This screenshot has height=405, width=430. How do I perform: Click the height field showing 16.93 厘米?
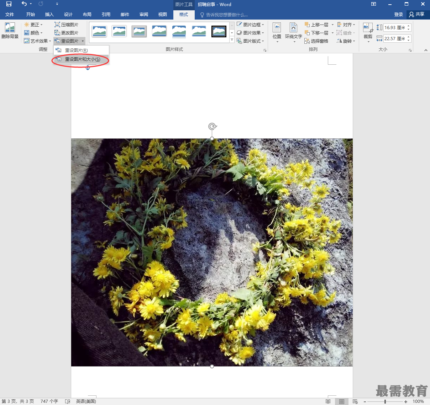[395, 27]
